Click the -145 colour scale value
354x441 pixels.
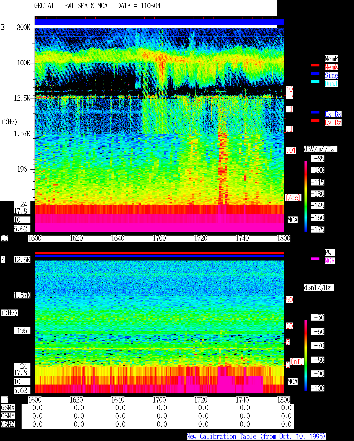pos(318,205)
